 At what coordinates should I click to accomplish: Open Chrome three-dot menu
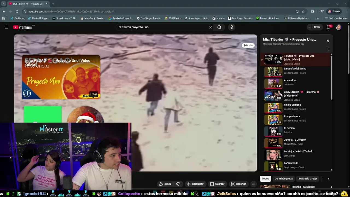tap(346, 11)
